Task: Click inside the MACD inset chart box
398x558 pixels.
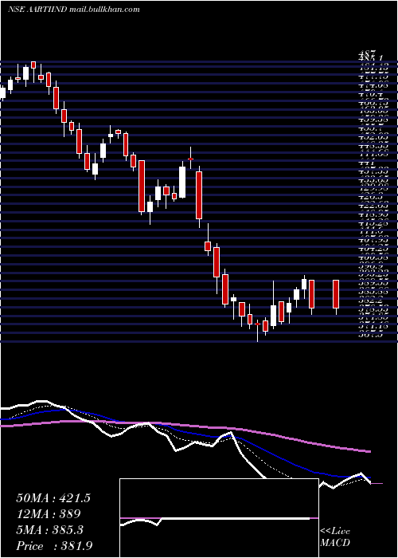Action: [219, 518]
